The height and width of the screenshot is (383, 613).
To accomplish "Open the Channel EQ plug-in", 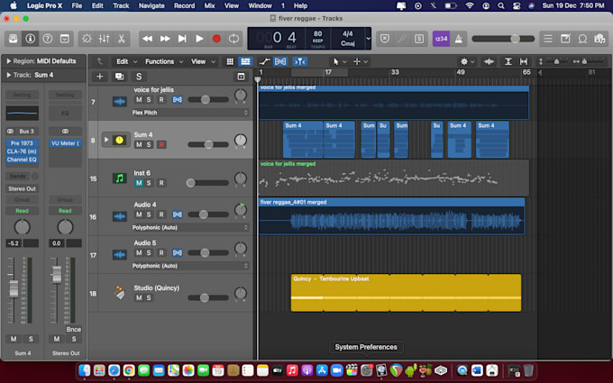I will click(22, 160).
